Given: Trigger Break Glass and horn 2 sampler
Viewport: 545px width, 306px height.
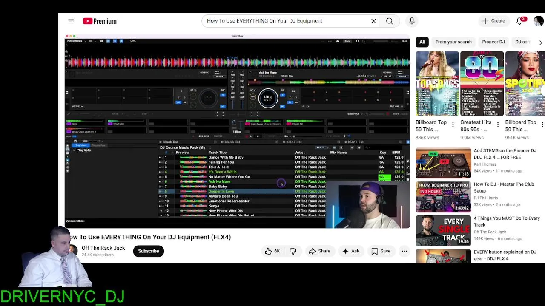Looking at the screenshot, I should click(85, 131).
